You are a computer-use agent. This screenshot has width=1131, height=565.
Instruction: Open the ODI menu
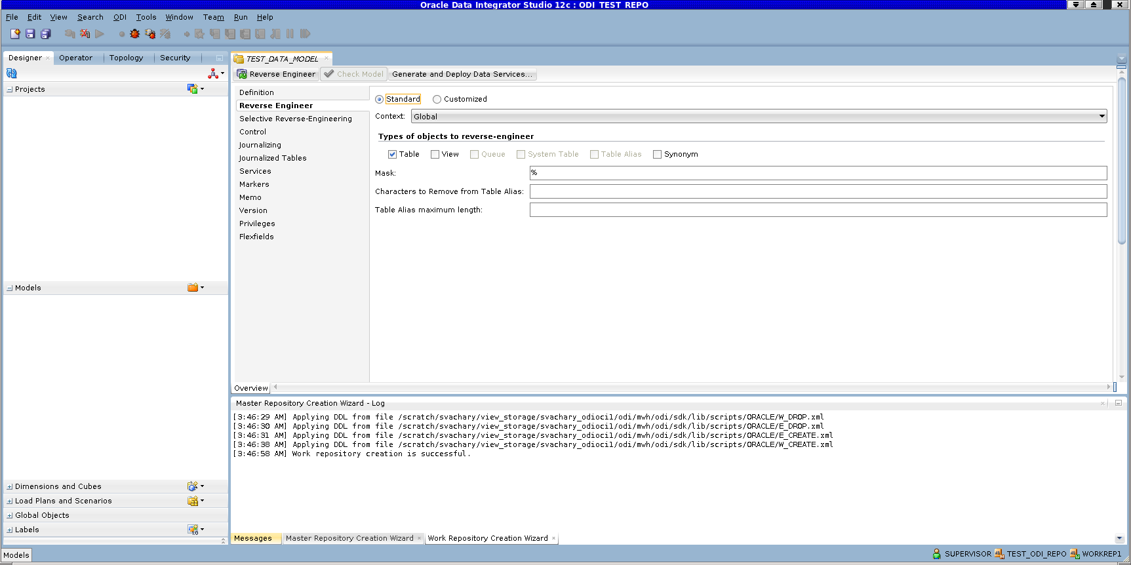tap(120, 17)
